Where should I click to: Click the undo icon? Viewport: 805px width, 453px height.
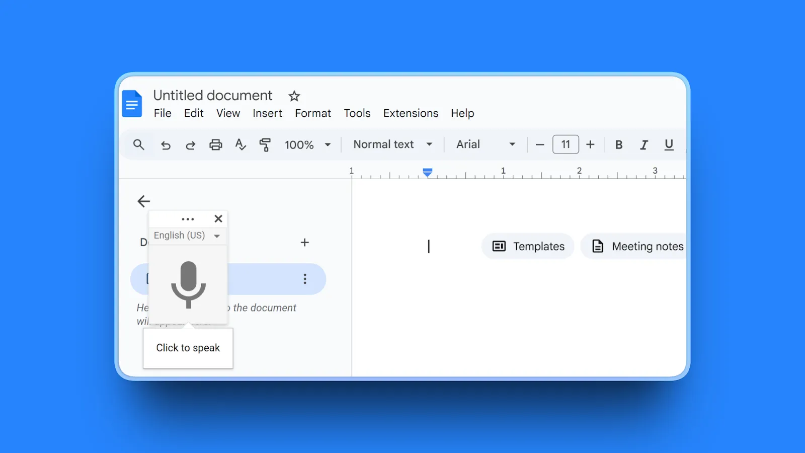coord(166,144)
